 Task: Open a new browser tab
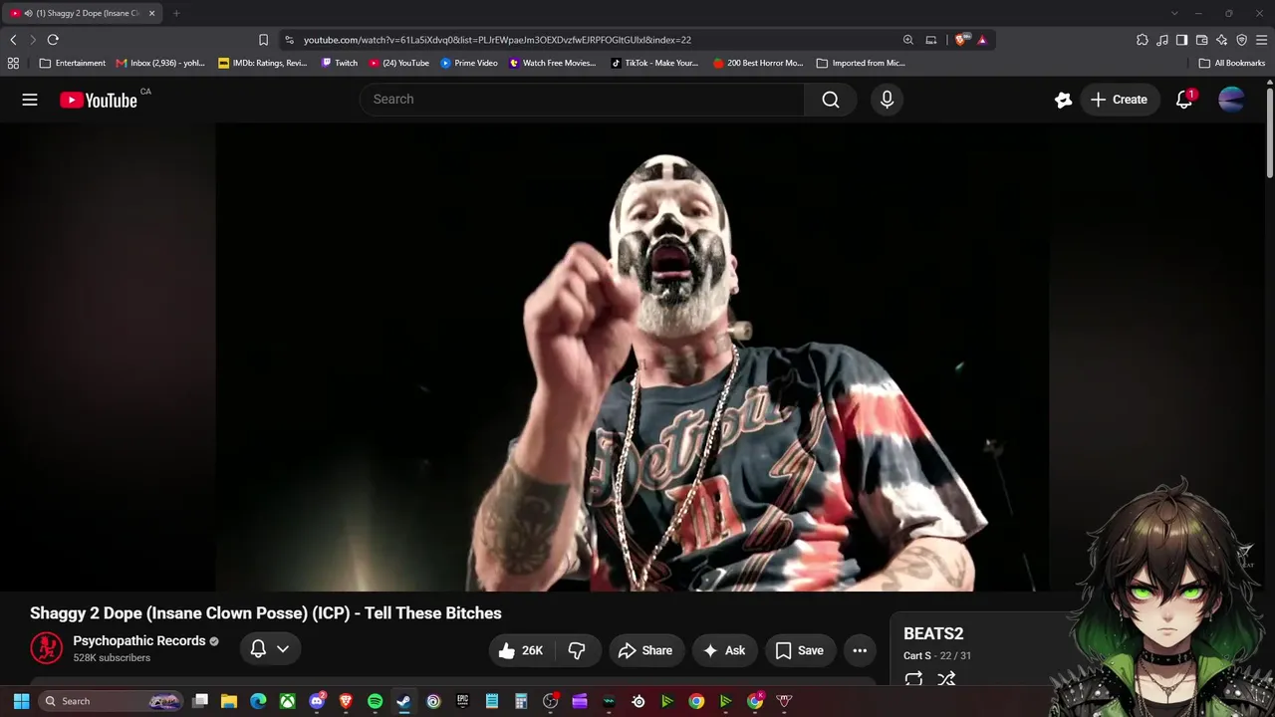coord(176,13)
